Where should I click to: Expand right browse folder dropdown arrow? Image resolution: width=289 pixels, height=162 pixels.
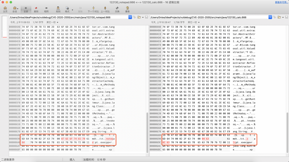coord(283,18)
